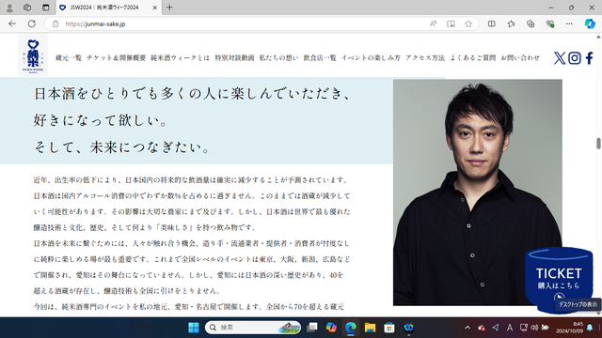Open Browser essentials heart icon
602x338 pixels.
point(550,23)
